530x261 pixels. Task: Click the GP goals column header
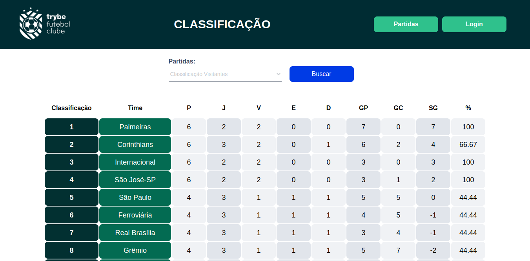pyautogui.click(x=363, y=108)
